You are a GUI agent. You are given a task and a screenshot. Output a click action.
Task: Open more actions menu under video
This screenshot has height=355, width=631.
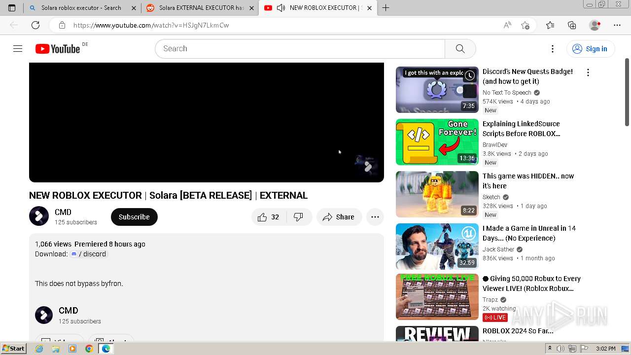[x=375, y=217]
